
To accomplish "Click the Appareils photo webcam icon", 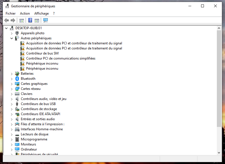I will coord(17,33).
